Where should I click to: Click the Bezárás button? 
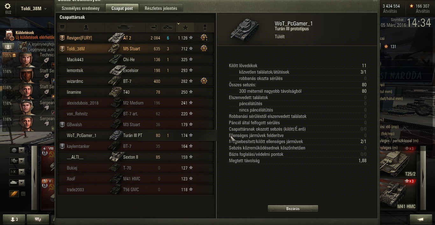pyautogui.click(x=293, y=208)
